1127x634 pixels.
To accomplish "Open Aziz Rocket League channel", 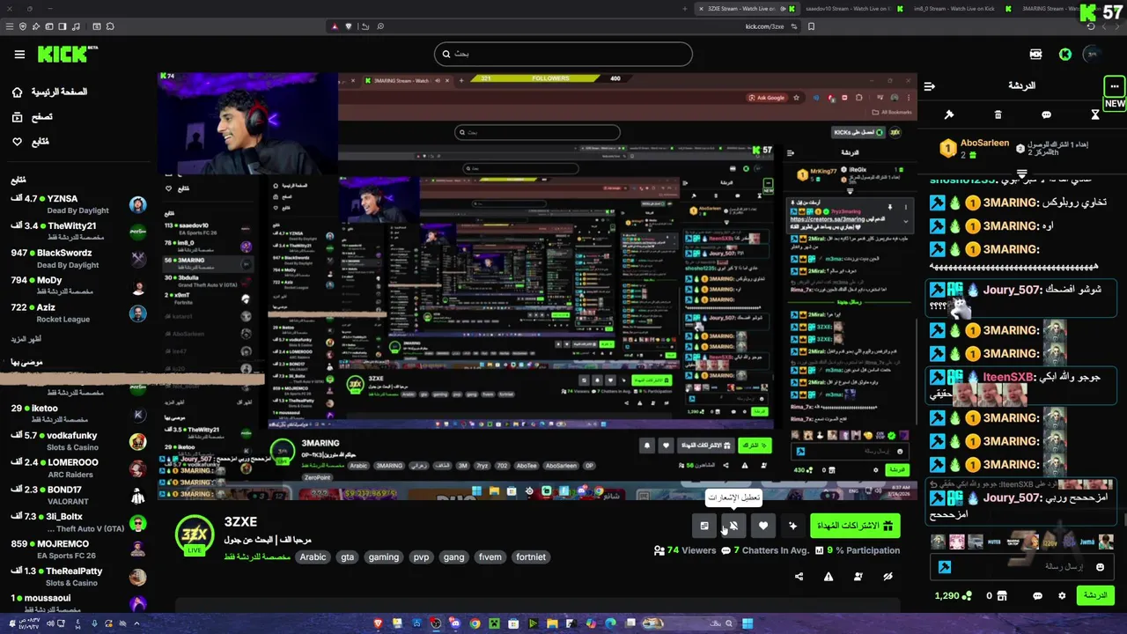I will [x=77, y=313].
